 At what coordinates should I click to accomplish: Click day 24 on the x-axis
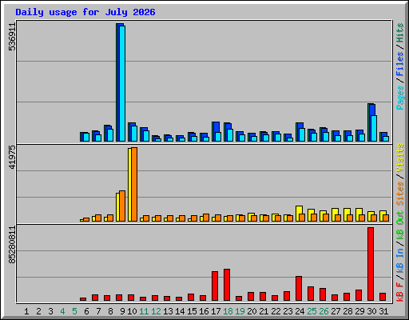click(300, 311)
